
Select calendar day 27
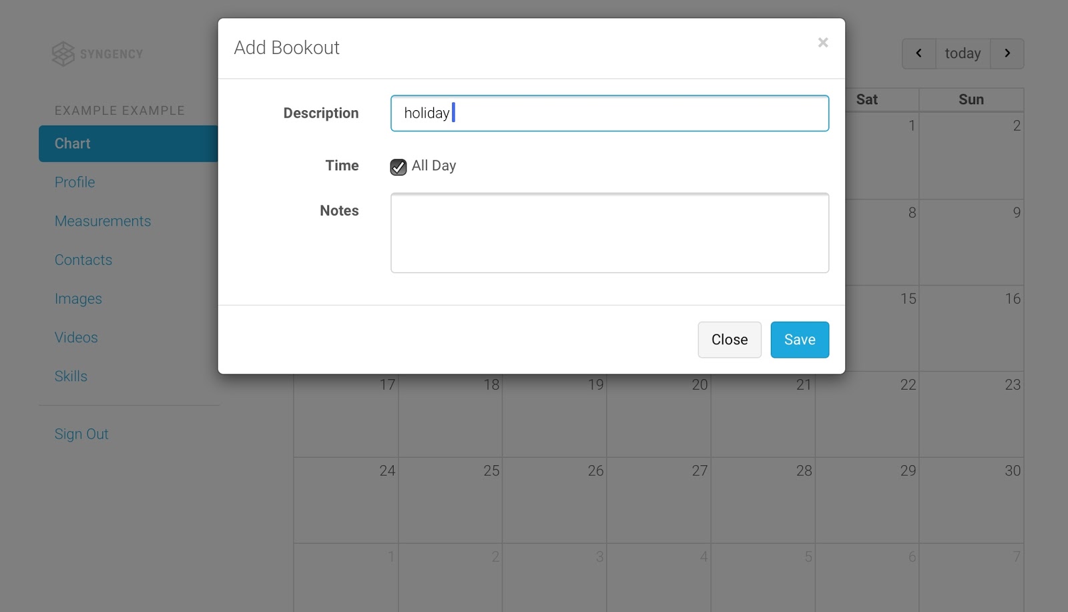(659, 500)
